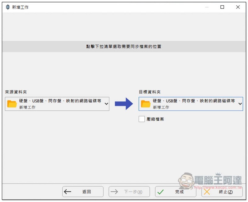Click the blue arrow between the folders

point(124,104)
